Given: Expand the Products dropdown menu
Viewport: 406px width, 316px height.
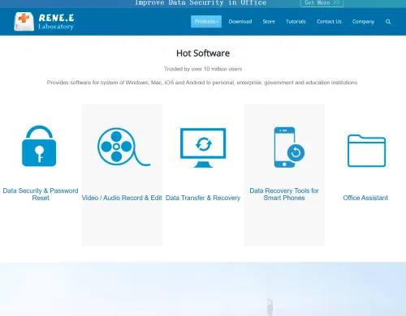Looking at the screenshot, I should [x=206, y=22].
